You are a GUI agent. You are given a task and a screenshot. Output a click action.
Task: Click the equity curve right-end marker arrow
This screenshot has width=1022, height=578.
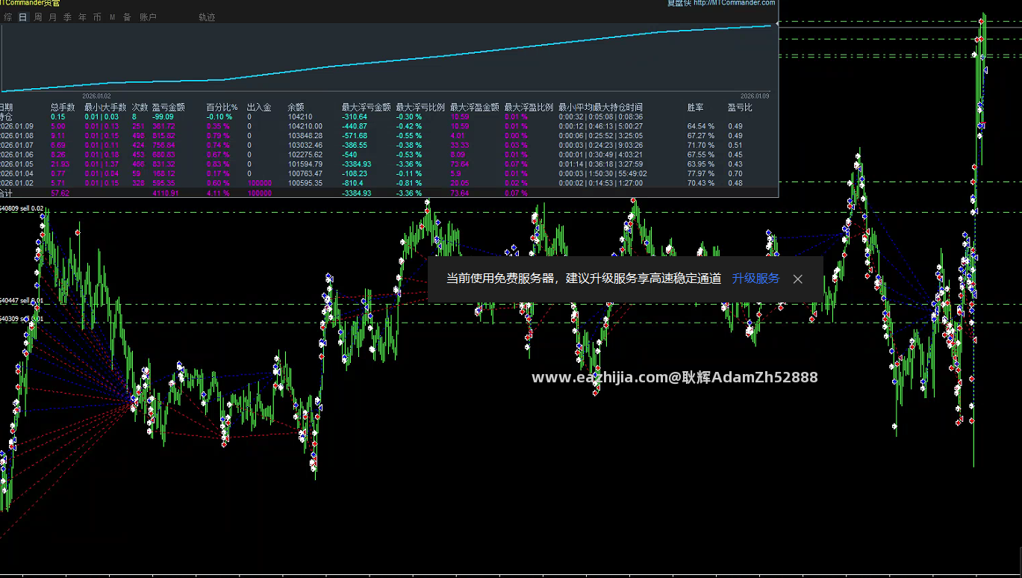click(776, 24)
